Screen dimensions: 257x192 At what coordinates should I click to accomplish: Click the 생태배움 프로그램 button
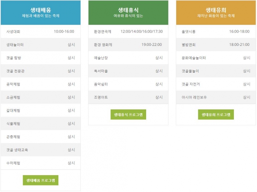40,180
